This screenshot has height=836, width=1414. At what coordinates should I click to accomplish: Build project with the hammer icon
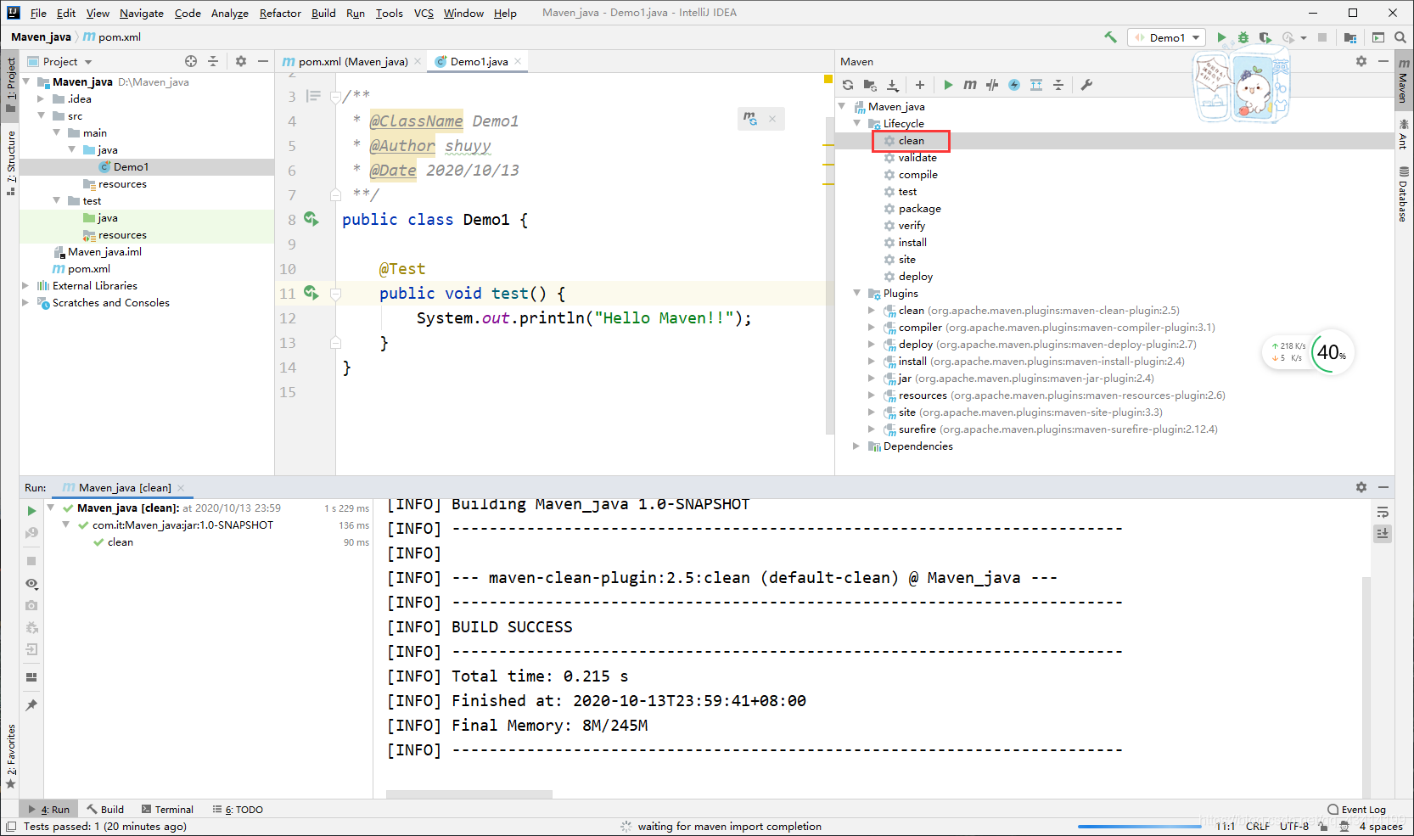[x=1110, y=37]
